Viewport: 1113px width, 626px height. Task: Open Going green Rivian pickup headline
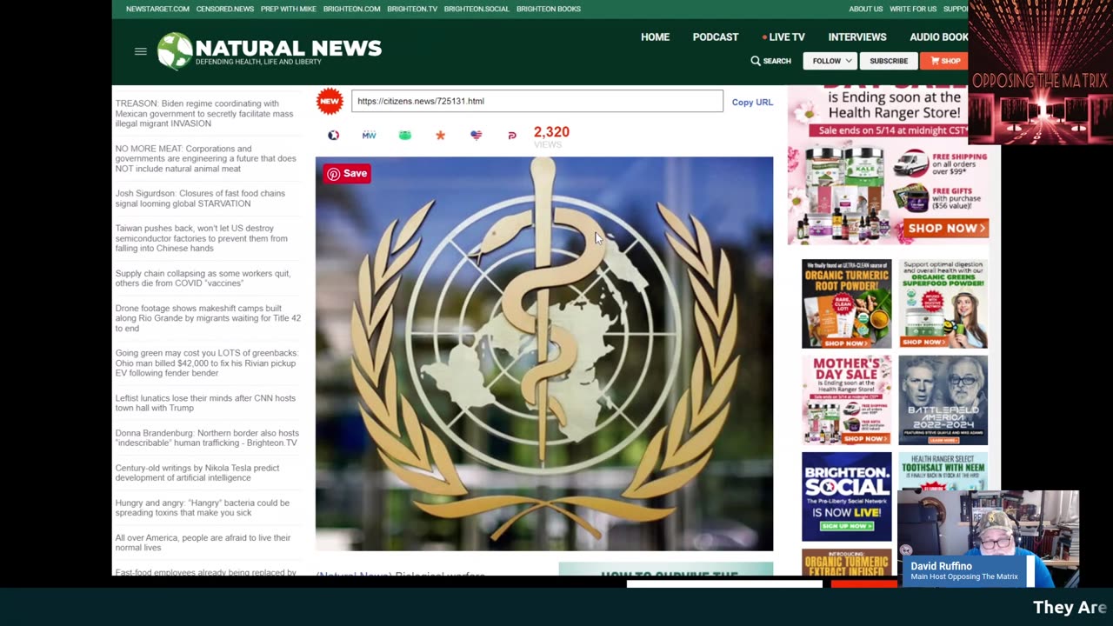(x=207, y=363)
